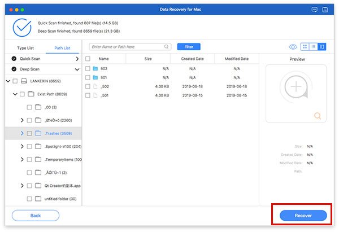339x232 pixels.
Task: Sort by Created Date column header
Action: [x=193, y=59]
